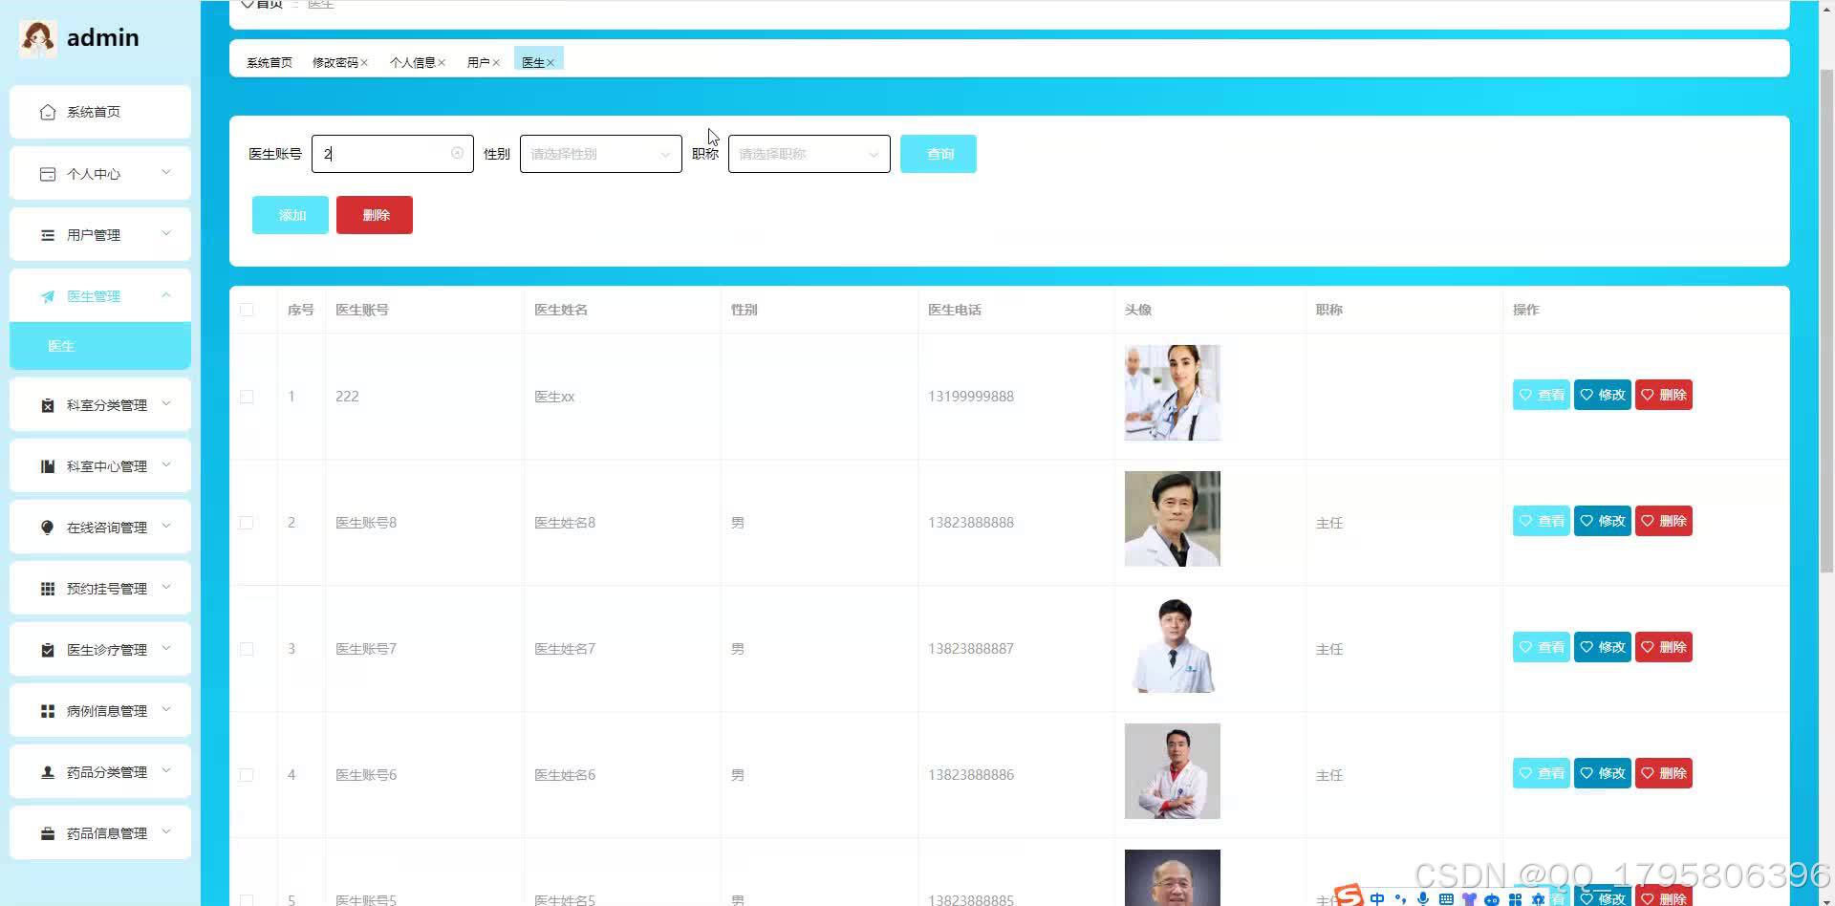Expand the 科室分类管理 chevron
This screenshot has width=1835, height=906.
[x=166, y=404]
